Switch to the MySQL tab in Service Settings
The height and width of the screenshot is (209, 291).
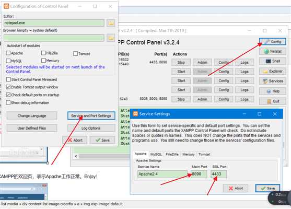point(156,154)
